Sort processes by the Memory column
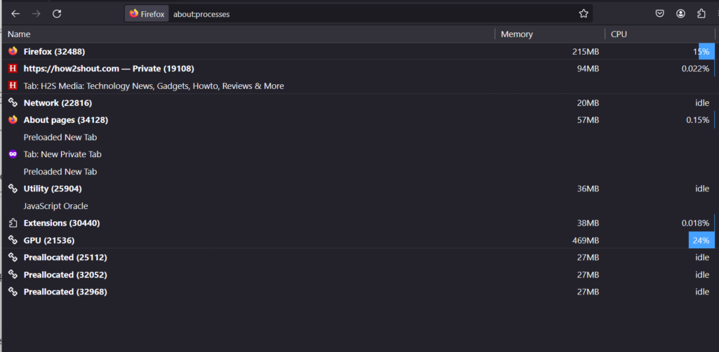The image size is (719, 352). pyautogui.click(x=516, y=34)
